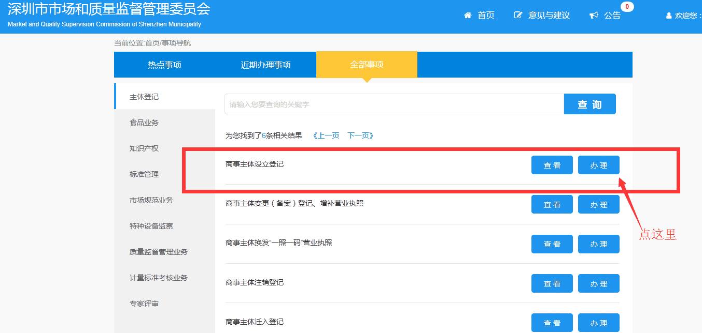Click the 查询 search button
702x333 pixels.
tap(589, 103)
